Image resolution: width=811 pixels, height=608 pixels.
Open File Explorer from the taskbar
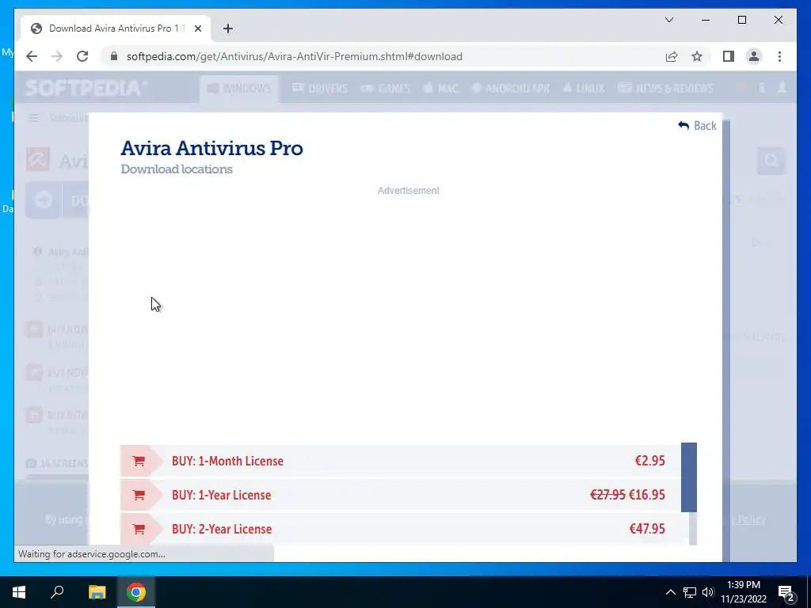pyautogui.click(x=97, y=592)
